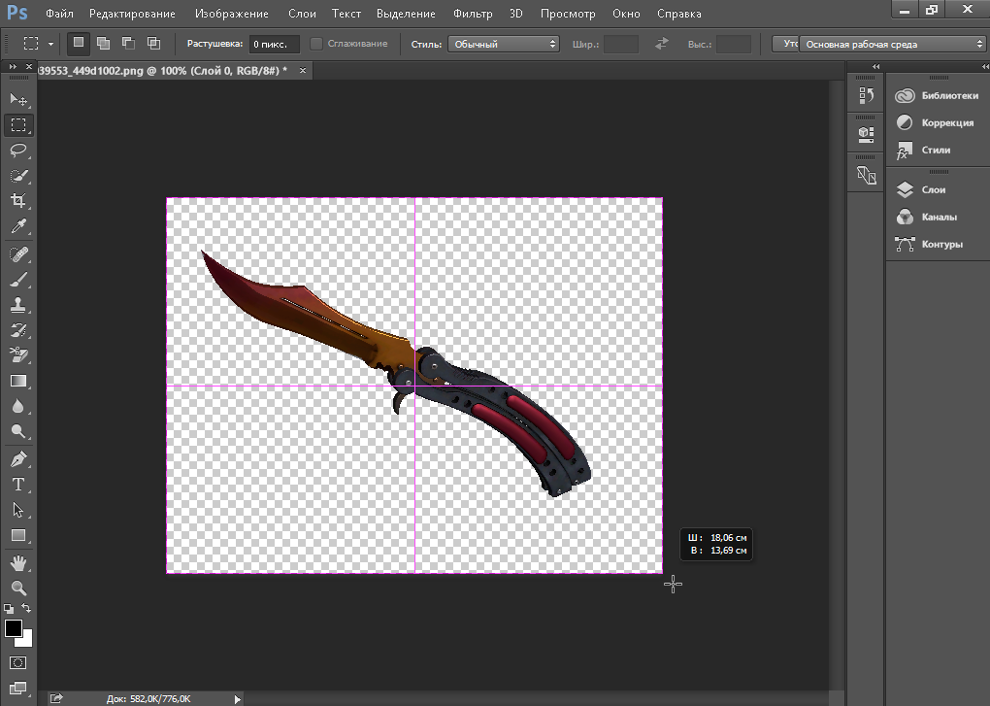Select the Zoom tool

pyautogui.click(x=18, y=588)
